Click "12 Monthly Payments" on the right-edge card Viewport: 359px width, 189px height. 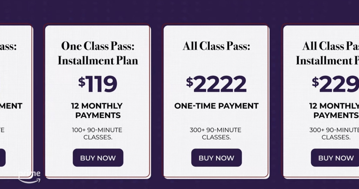coord(335,110)
